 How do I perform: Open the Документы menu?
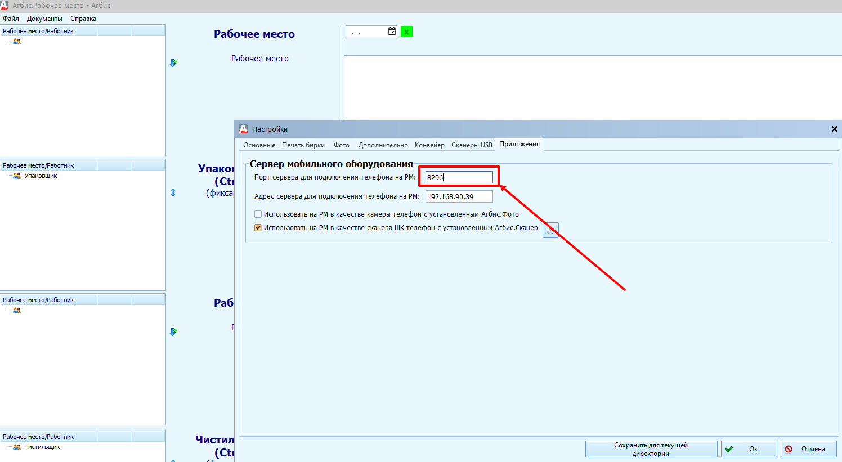(44, 19)
